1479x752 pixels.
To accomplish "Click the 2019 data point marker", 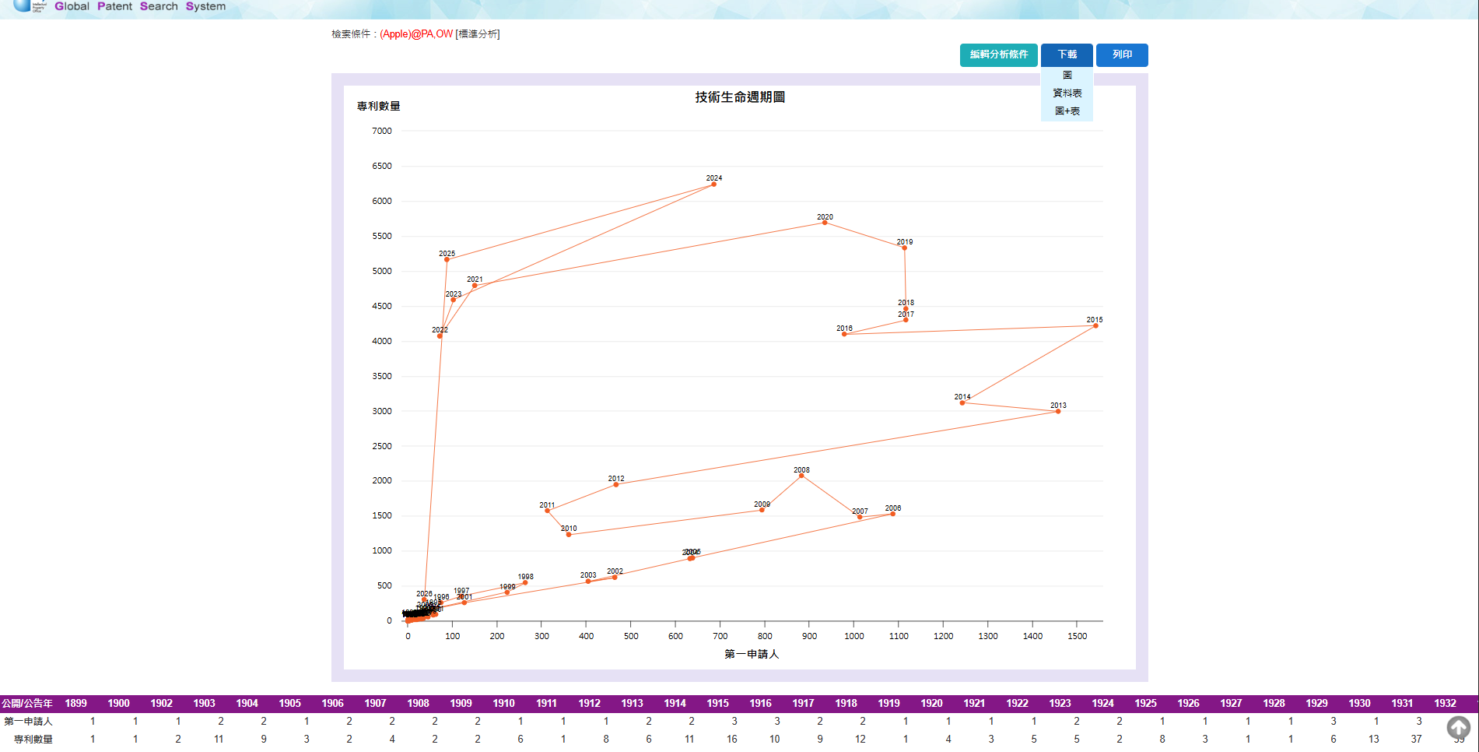I will coord(904,248).
